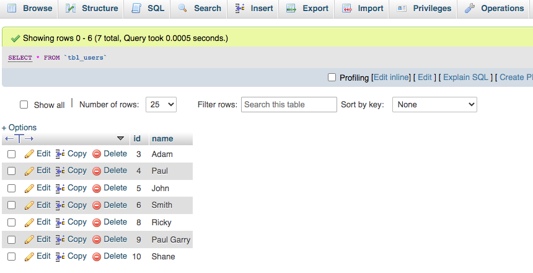Click the name cell Paul Garry

[x=171, y=239]
